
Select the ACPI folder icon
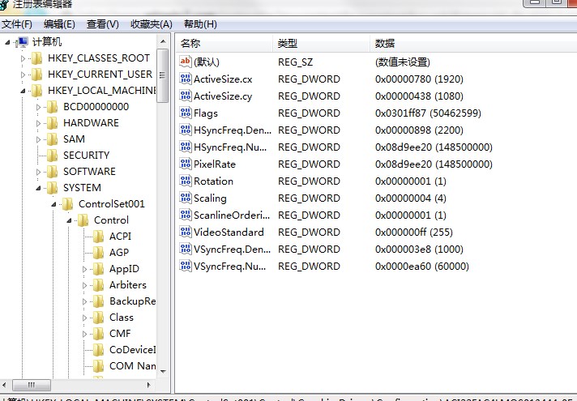click(x=99, y=237)
